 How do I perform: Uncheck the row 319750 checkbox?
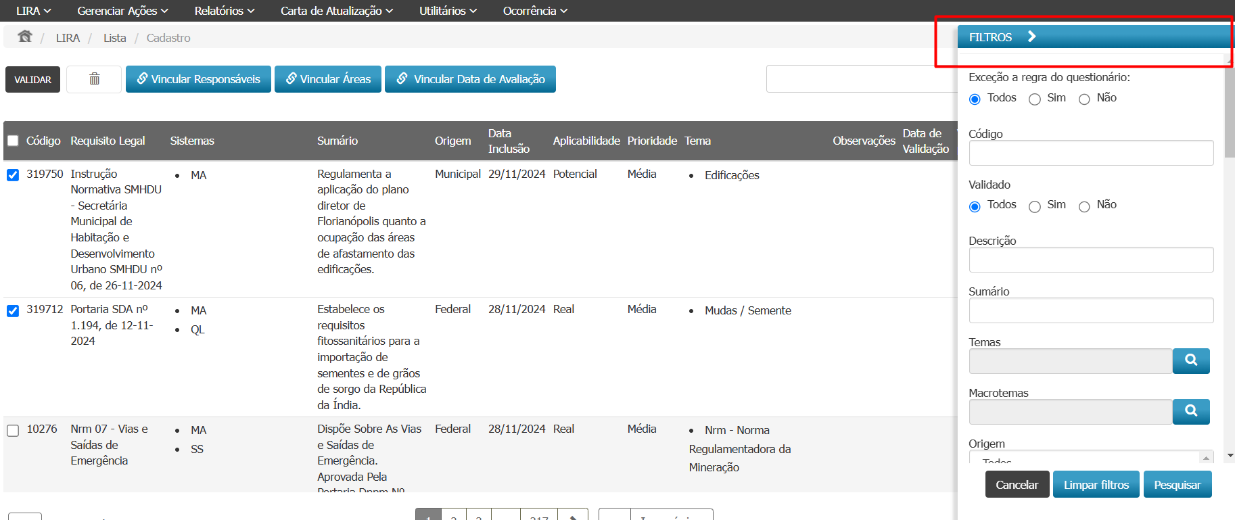point(13,175)
